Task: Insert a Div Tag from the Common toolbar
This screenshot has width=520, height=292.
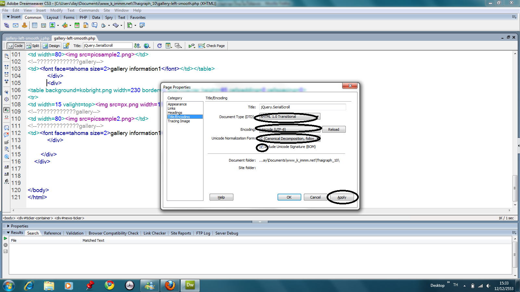Action: click(43, 25)
